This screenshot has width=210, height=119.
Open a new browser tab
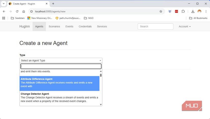click(x=53, y=4)
